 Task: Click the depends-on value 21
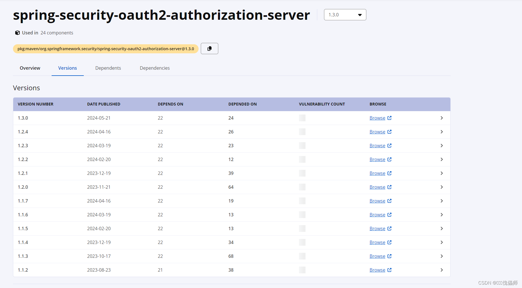pos(160,270)
